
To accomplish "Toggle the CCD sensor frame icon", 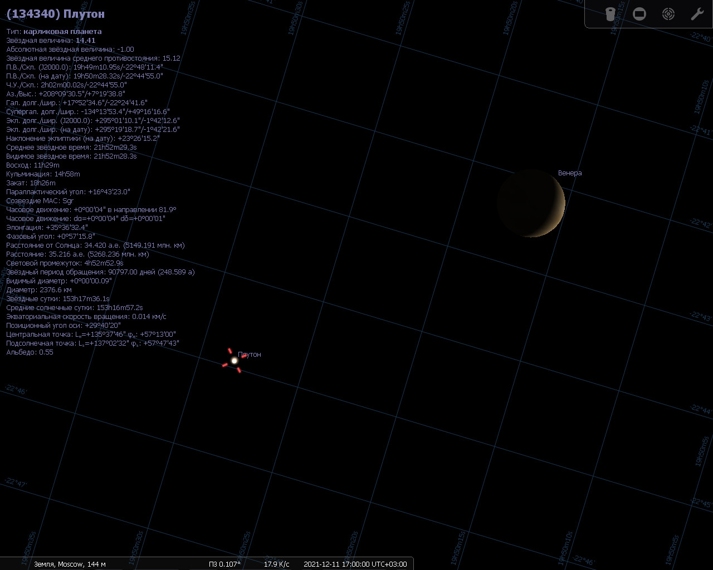I will tap(639, 14).
